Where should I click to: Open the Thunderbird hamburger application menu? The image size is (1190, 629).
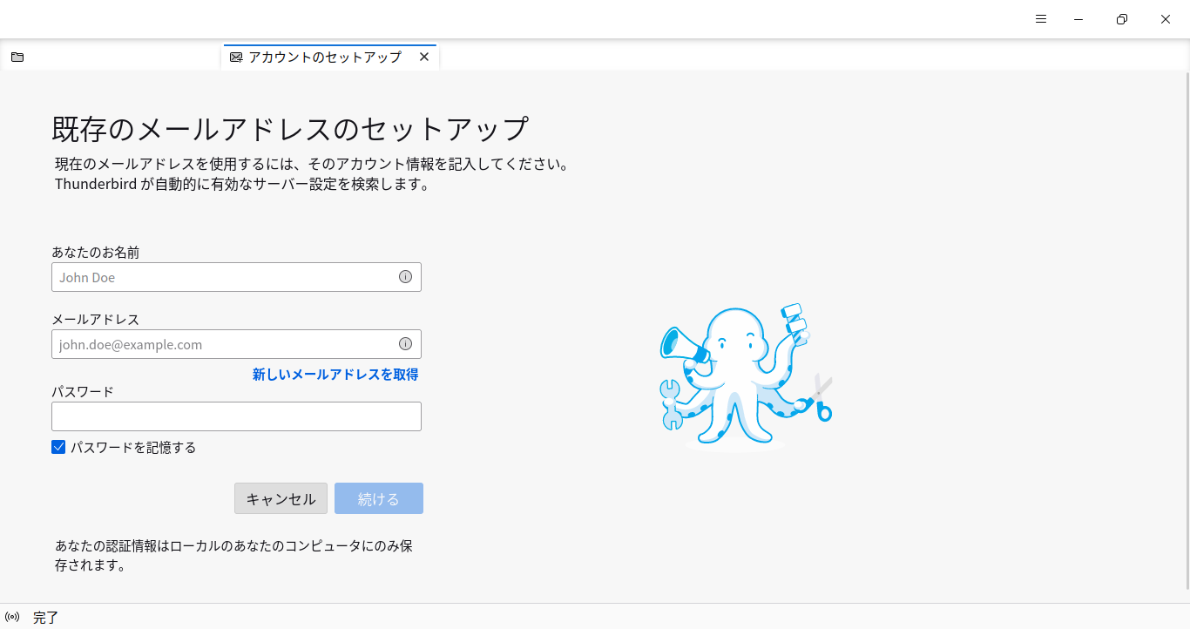click(1041, 19)
